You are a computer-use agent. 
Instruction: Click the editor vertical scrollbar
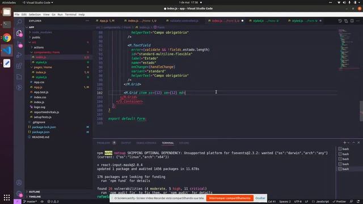click(361, 111)
